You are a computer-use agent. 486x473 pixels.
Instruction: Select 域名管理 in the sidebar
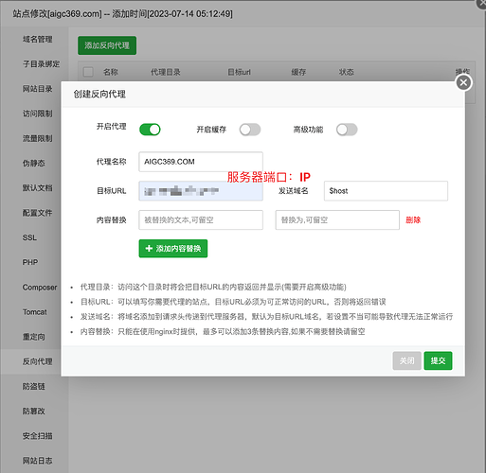[x=37, y=39]
